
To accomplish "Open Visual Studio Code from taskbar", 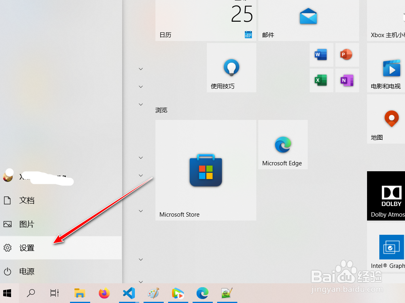I will tap(129, 293).
